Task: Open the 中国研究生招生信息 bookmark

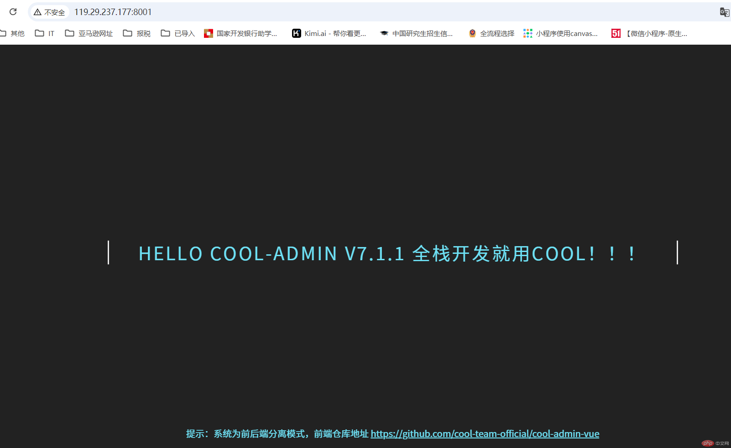Action: 416,33
